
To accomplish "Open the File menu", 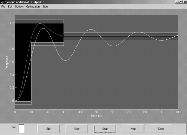I will (3, 7).
